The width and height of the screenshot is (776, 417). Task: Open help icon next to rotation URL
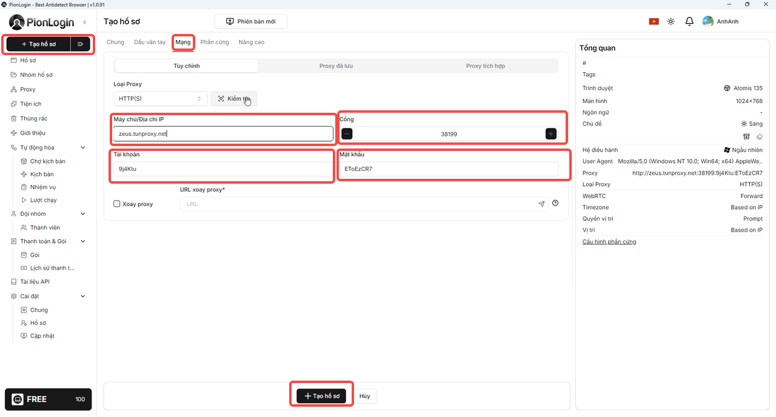click(x=555, y=204)
